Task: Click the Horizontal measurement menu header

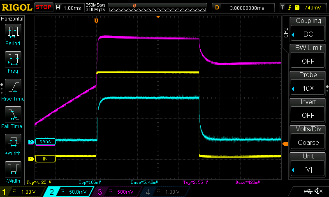Action: [12, 19]
